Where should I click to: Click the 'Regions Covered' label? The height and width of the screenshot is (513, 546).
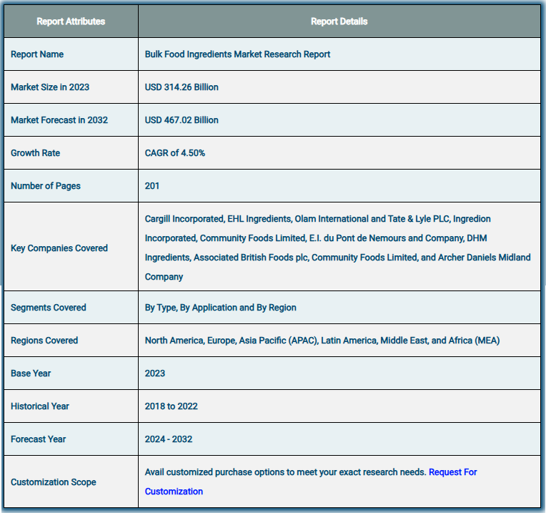(44, 341)
